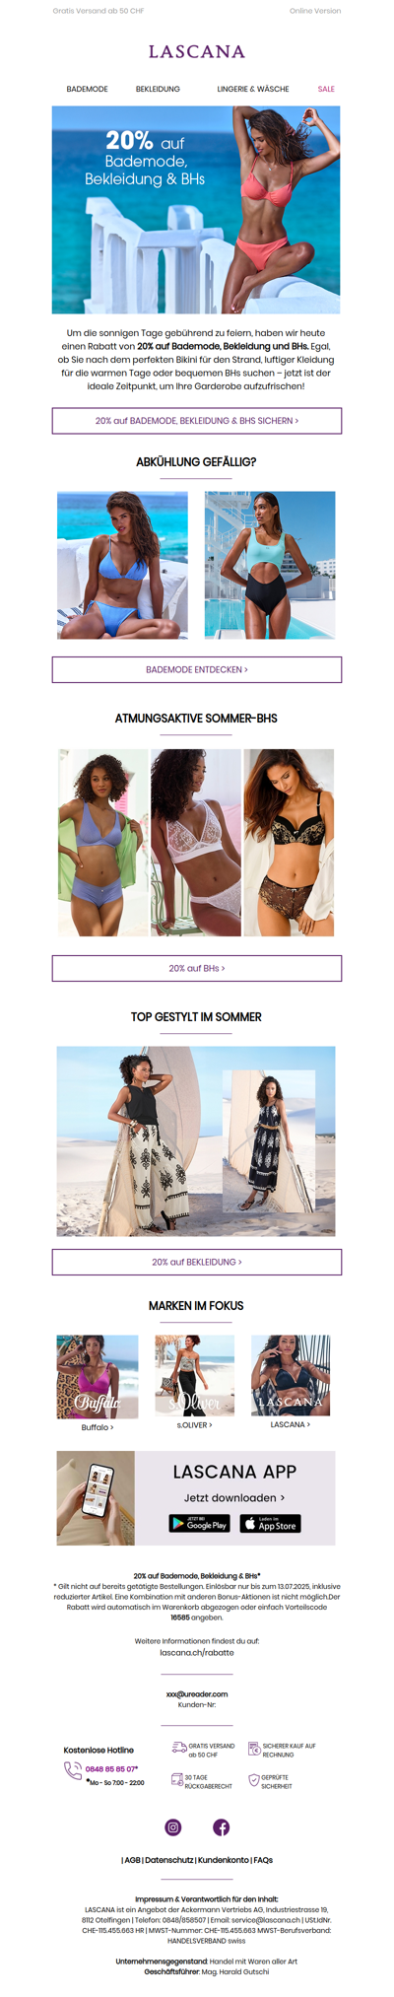The height and width of the screenshot is (1997, 394).
Task: Open the LINGERIE & WÄSCHE menu item
Action: tap(253, 89)
